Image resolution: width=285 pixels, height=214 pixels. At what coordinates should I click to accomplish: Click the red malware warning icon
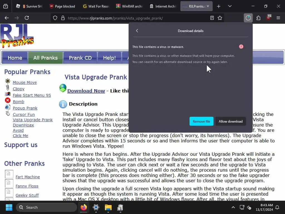click(241, 47)
